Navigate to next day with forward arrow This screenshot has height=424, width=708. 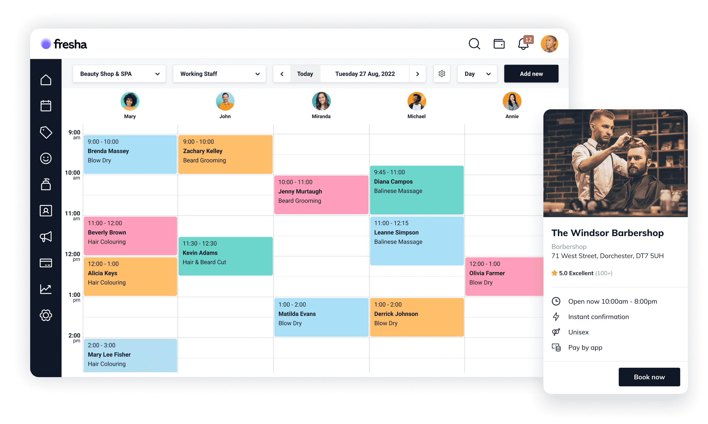(418, 74)
